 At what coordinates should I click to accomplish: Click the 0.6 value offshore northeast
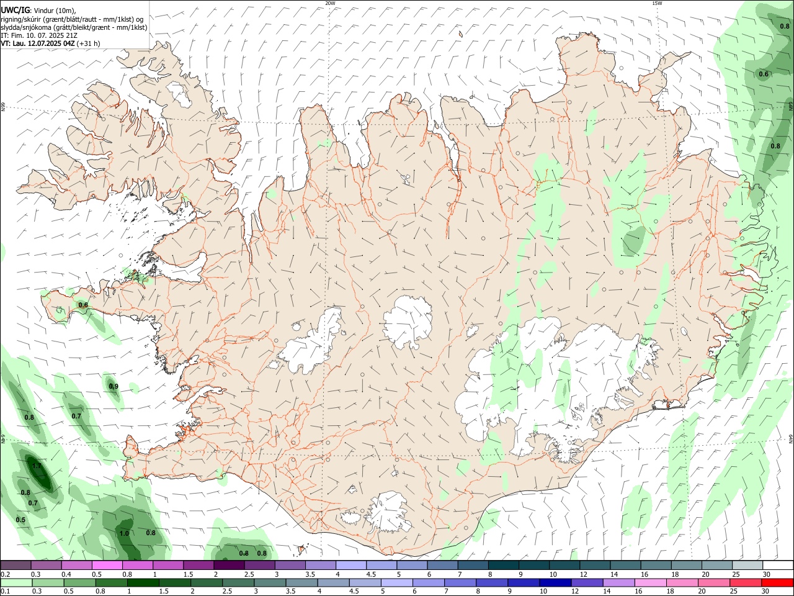(x=764, y=74)
